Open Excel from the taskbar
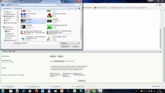Image resolution: width=165 pixels, height=93 pixels. coord(75,91)
